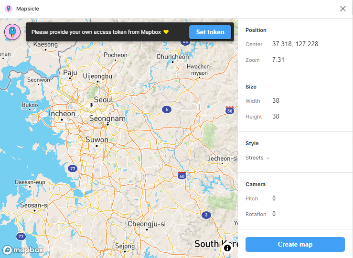Click the route 77 shield near Mapbox logo
The width and height of the screenshot is (353, 258).
point(21,236)
